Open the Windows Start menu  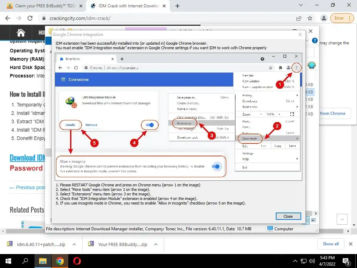(8, 261)
